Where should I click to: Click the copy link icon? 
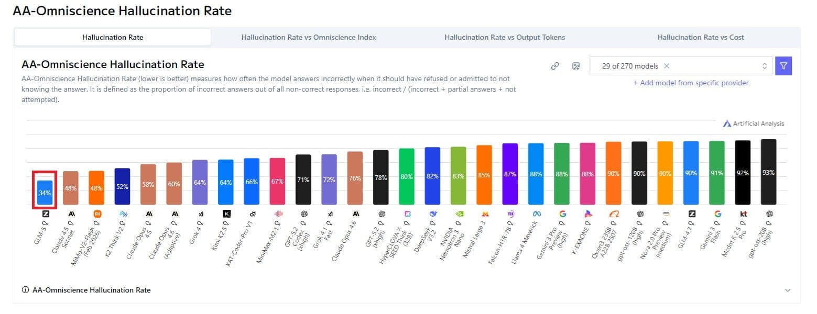coord(555,66)
